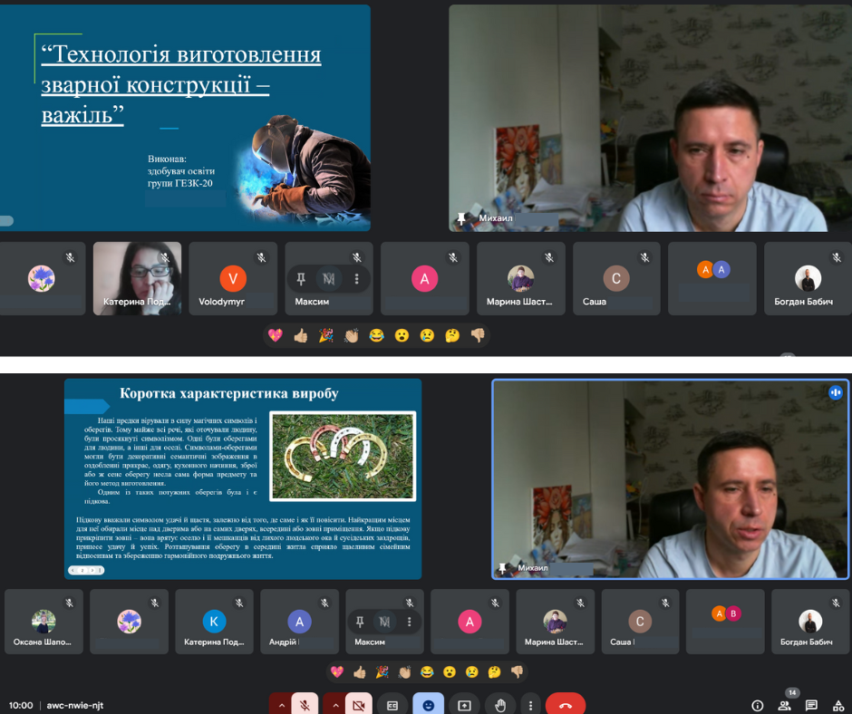Select Марина Шаст... tile in lower row

pyautogui.click(x=555, y=622)
